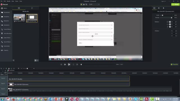Click the Opacity percentage value field
This screenshot has height=101, width=180.
click(x=175, y=18)
